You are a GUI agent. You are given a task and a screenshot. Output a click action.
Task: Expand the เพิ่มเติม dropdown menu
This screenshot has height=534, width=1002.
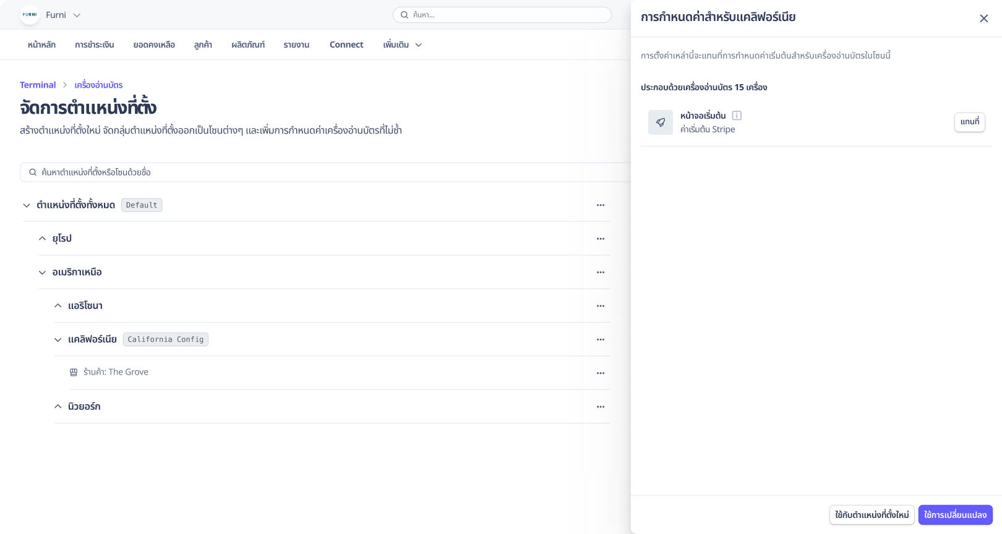pos(402,44)
